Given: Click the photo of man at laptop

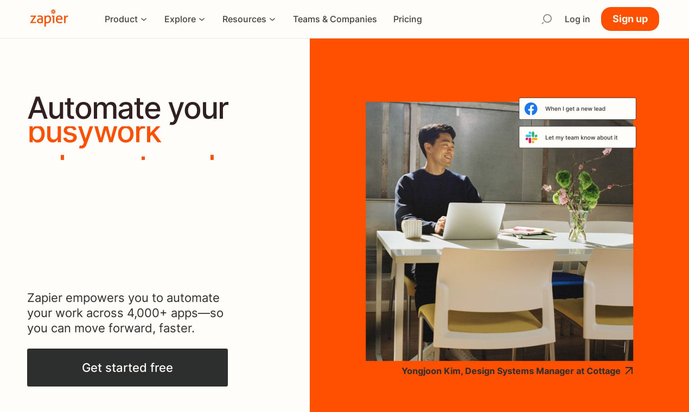Looking at the screenshot, I should click(499, 231).
